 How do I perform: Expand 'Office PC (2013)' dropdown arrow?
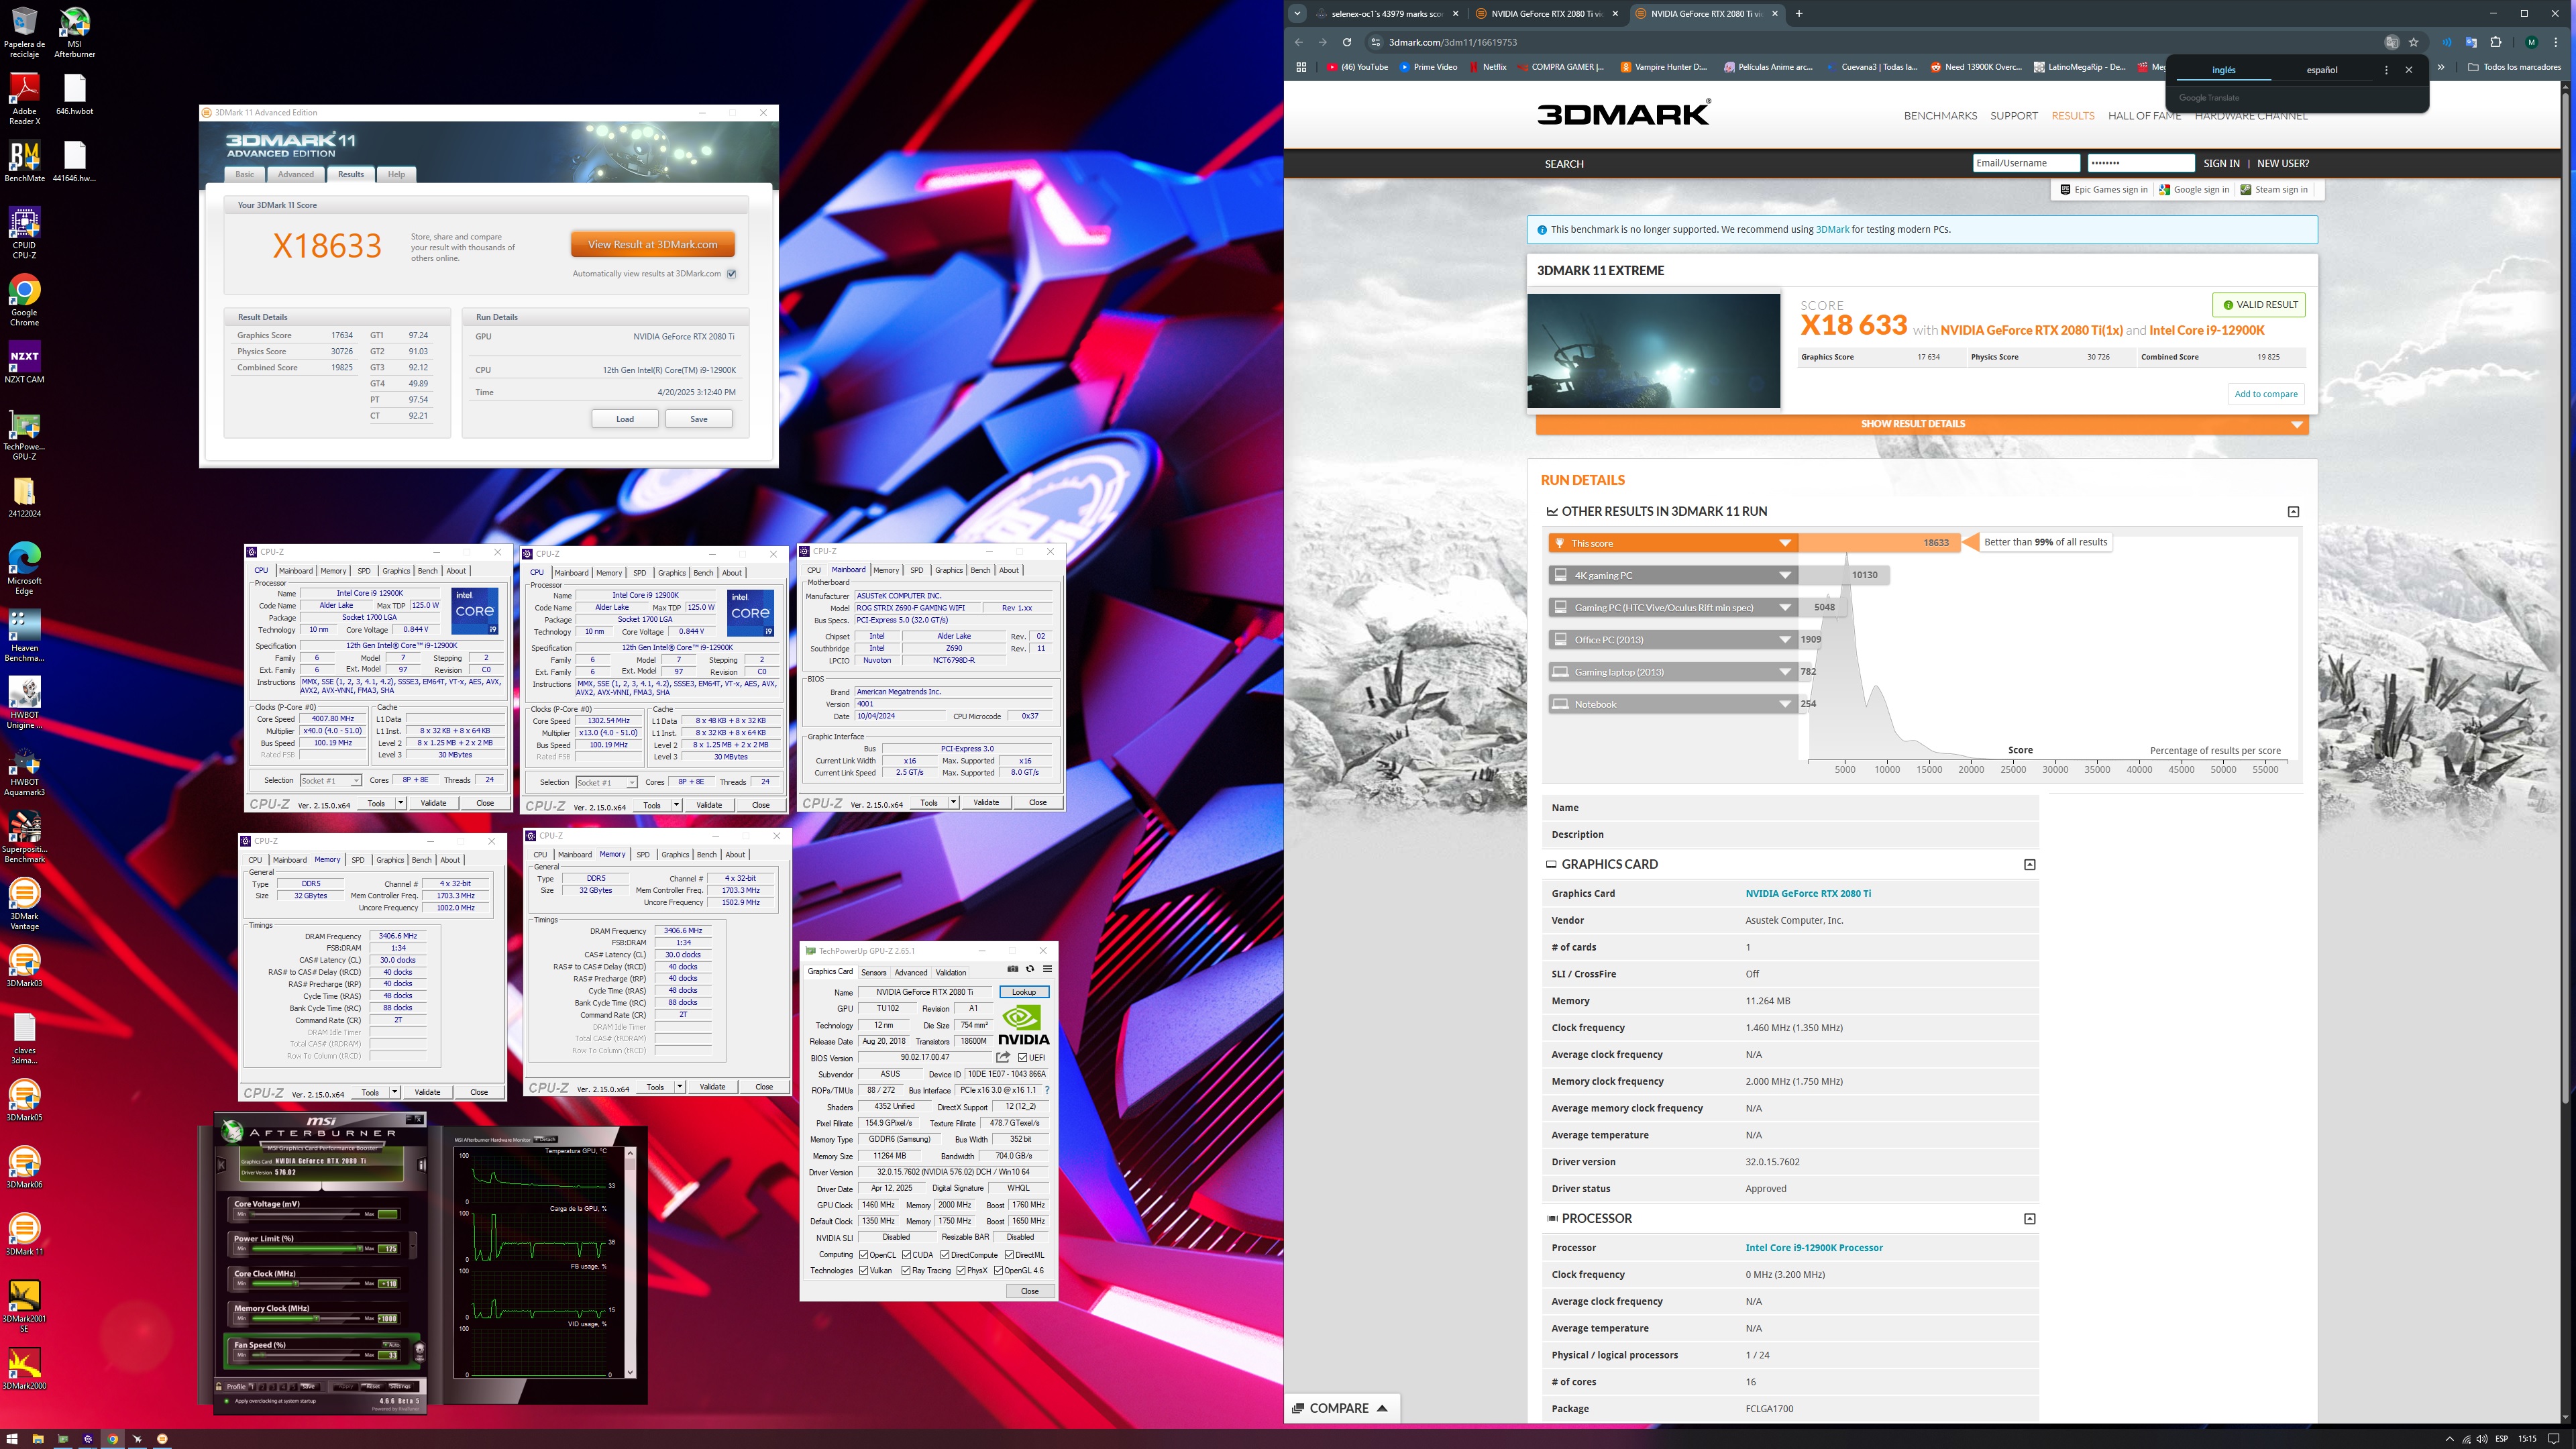coord(1785,640)
